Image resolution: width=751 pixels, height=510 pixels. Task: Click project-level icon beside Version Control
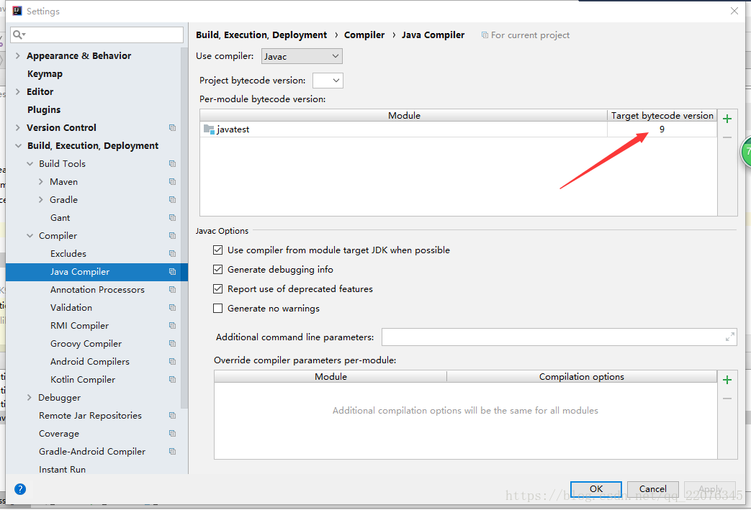click(x=172, y=128)
